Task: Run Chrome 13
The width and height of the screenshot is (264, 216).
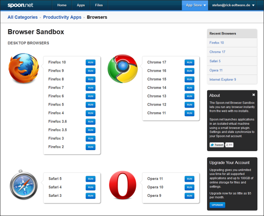Action: point(189,96)
